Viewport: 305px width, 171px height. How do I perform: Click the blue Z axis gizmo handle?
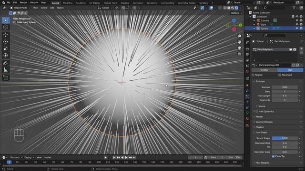[x=234, y=20]
